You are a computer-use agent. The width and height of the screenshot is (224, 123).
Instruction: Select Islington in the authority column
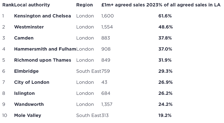coord(24,93)
